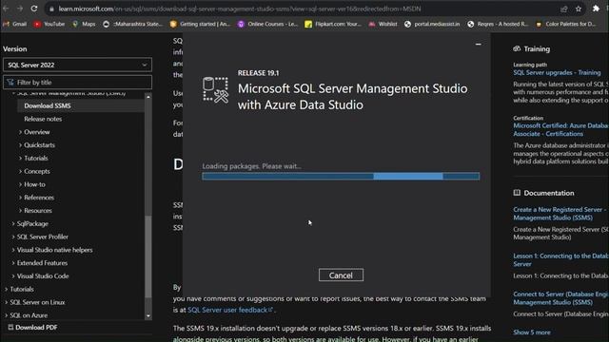Select Release notes in the tree
The width and height of the screenshot is (609, 342).
point(43,119)
